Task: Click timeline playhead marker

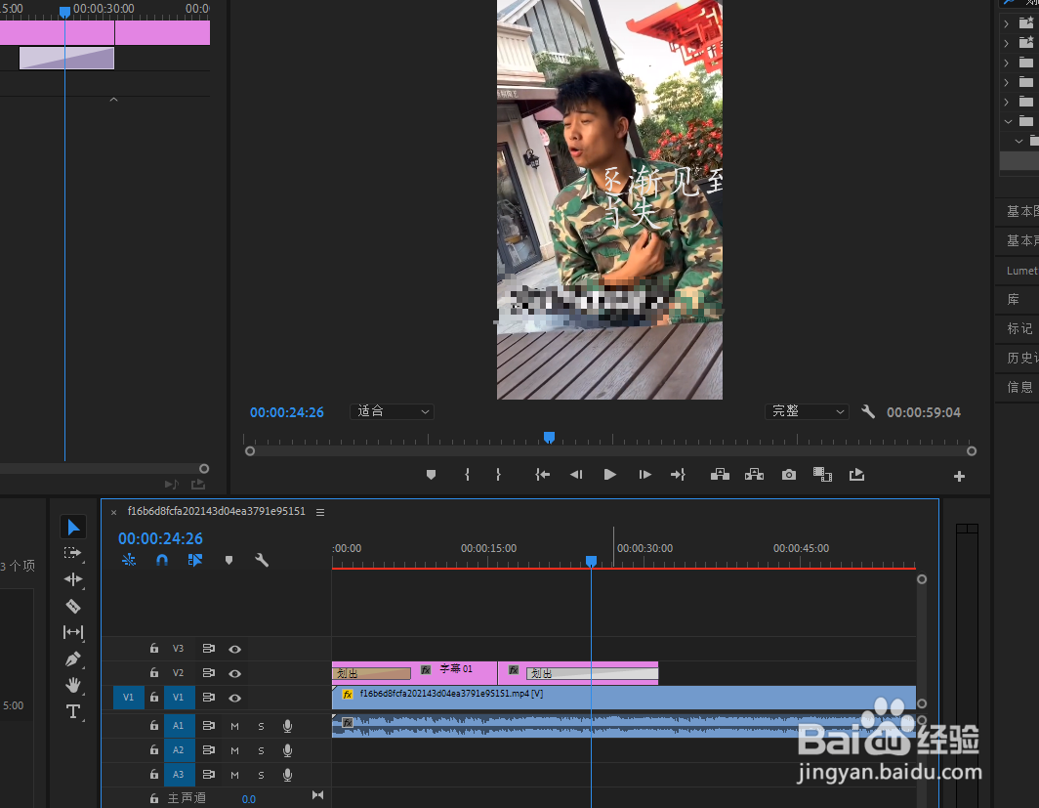Action: pyautogui.click(x=591, y=562)
